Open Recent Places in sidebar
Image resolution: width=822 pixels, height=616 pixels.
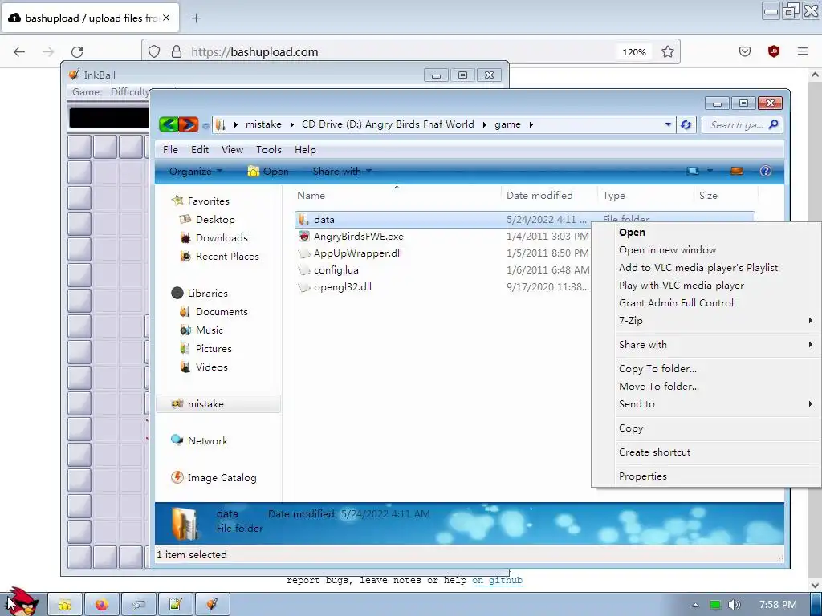tap(227, 256)
